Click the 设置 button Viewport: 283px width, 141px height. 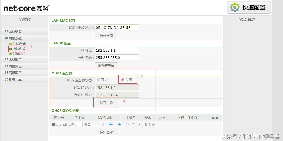(87, 124)
